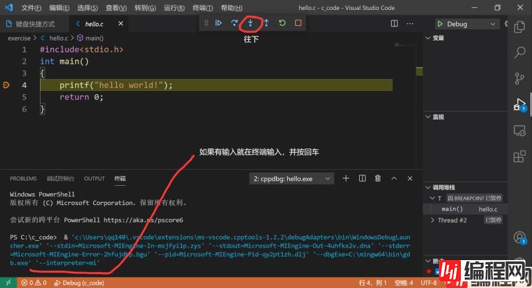Split the editor to the right
The width and height of the screenshot is (532, 288).
(394, 24)
